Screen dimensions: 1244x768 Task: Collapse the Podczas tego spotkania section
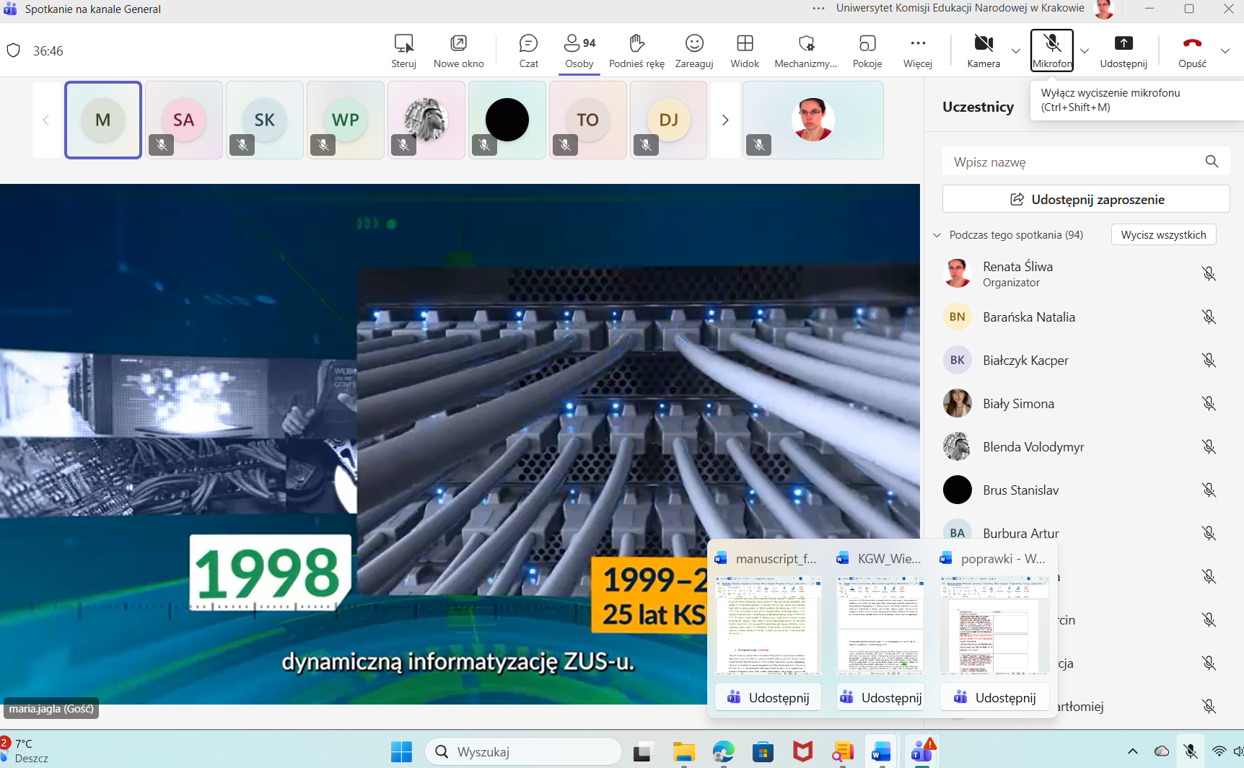pos(937,235)
